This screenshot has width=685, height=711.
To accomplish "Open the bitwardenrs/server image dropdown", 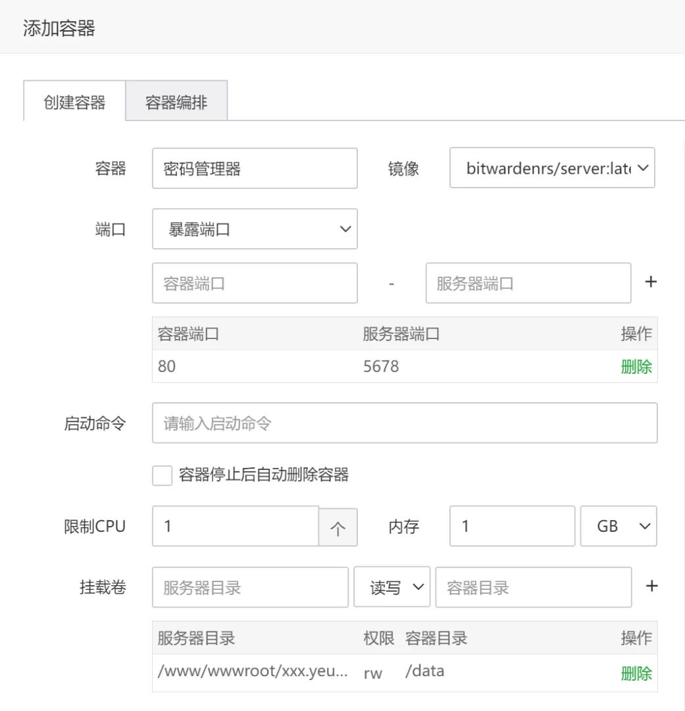I will point(551,168).
